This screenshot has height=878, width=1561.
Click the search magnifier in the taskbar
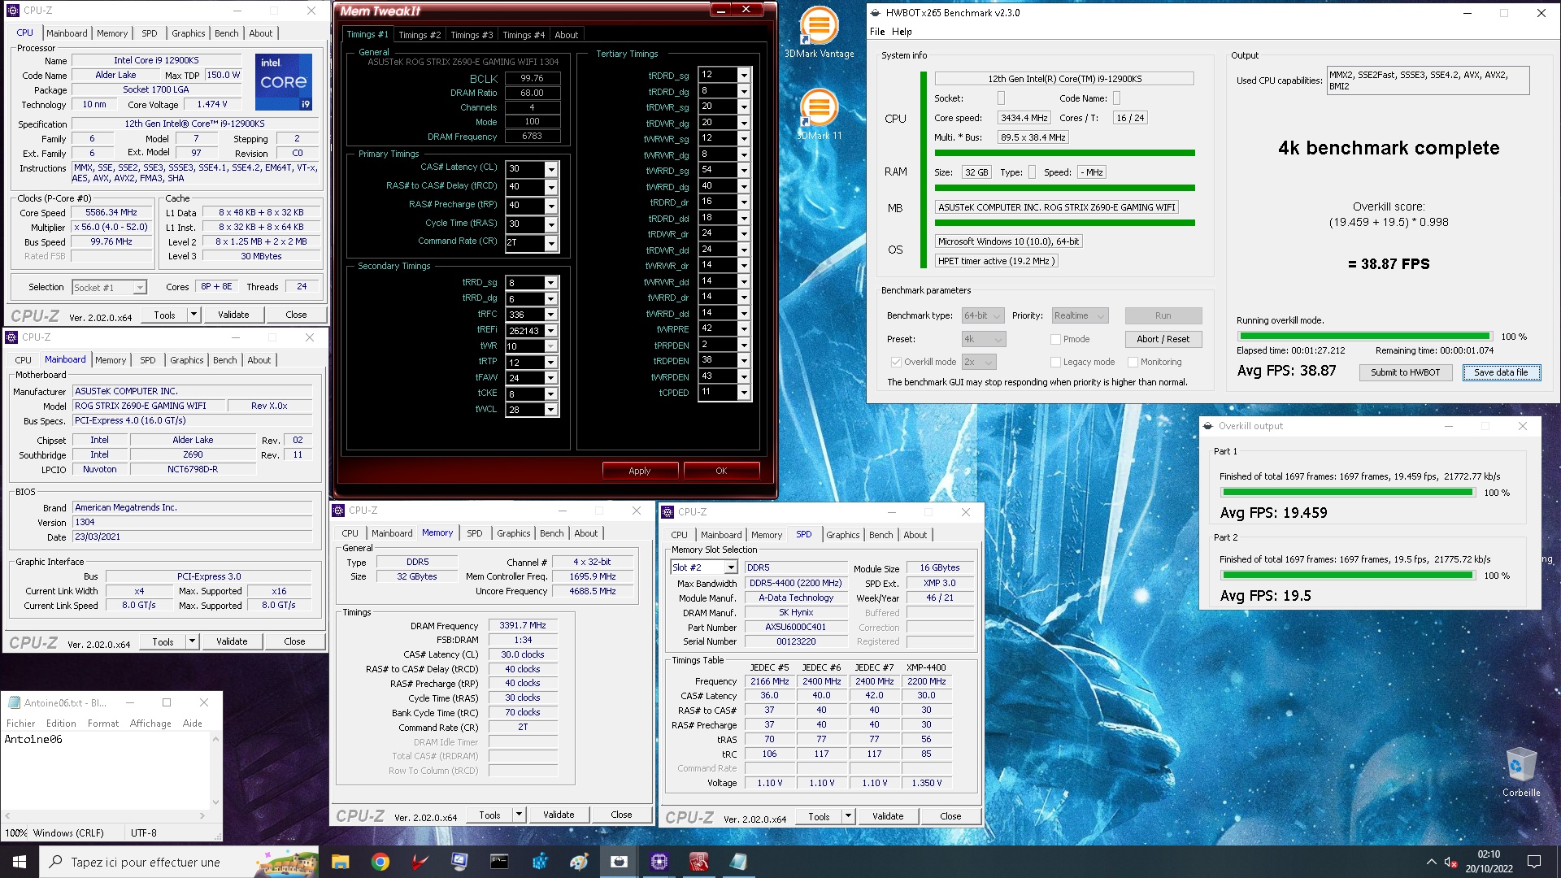55,862
